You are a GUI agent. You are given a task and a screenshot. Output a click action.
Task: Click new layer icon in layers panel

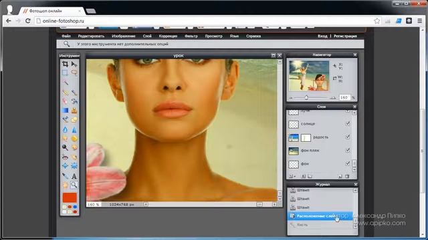click(340, 176)
